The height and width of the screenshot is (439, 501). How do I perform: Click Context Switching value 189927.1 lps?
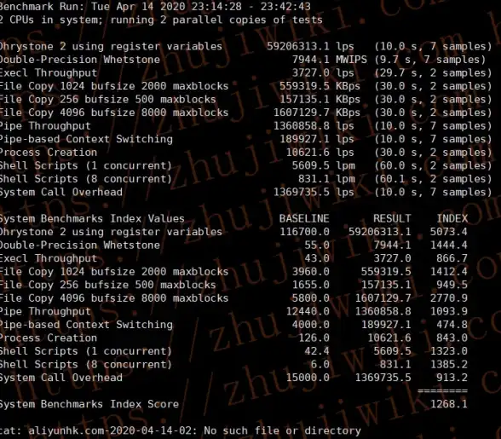317,139
